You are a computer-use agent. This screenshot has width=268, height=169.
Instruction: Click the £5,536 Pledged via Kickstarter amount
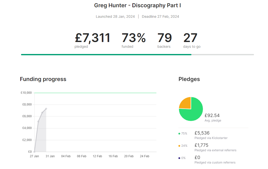pyautogui.click(x=202, y=133)
